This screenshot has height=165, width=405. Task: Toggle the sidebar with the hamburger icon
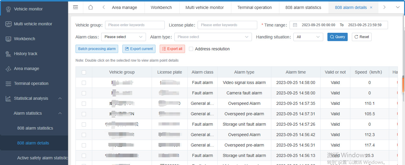pos(76,7)
